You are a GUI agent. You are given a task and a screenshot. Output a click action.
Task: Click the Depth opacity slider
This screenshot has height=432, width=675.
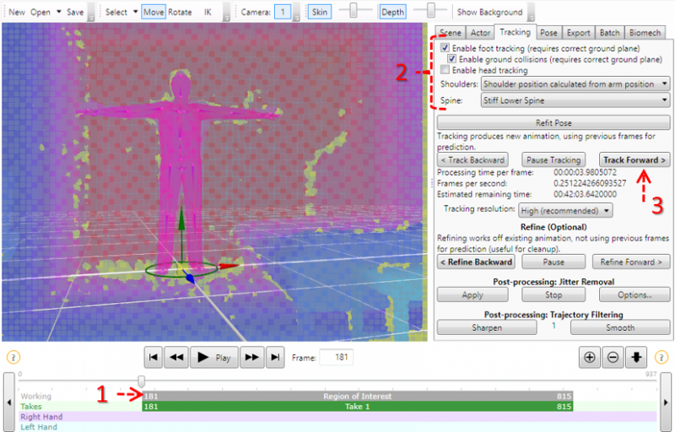pos(431,10)
